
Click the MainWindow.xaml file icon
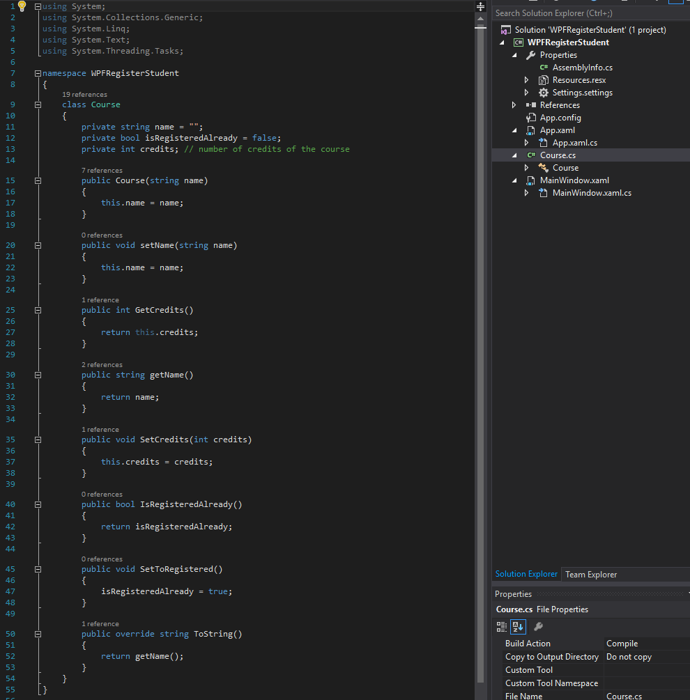tap(530, 180)
